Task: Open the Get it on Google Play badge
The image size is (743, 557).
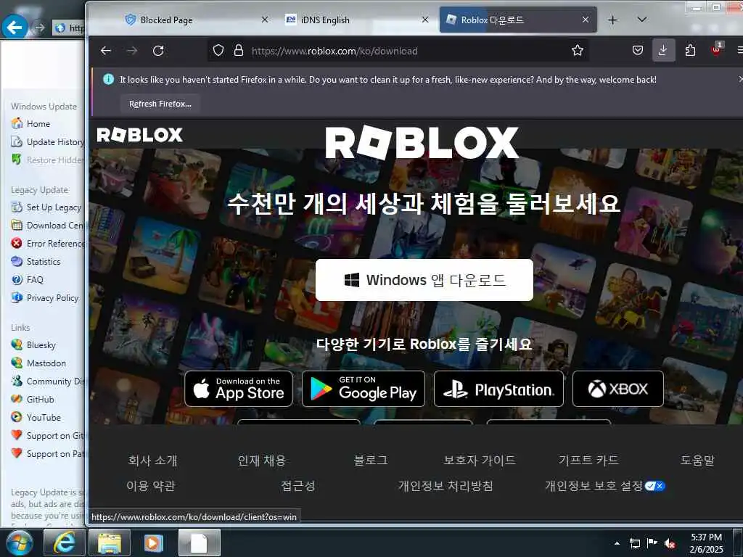Action: 364,389
